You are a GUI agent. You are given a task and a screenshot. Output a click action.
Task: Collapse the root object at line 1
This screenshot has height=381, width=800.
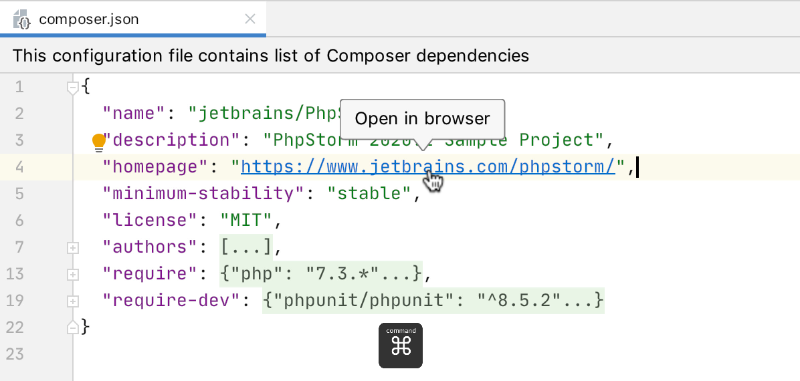73,88
